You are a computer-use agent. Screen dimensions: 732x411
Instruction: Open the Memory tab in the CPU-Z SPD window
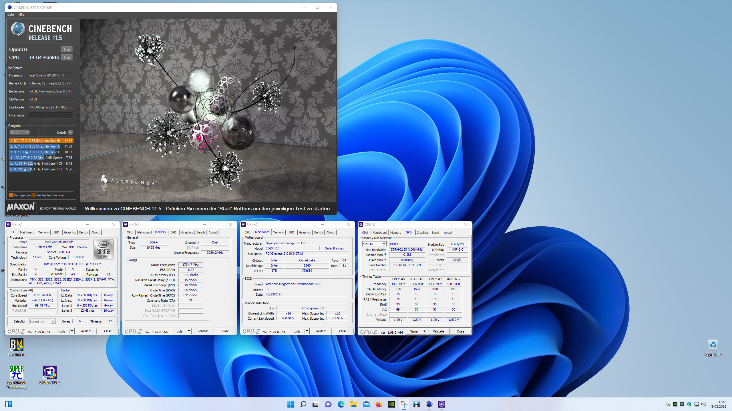pos(396,233)
